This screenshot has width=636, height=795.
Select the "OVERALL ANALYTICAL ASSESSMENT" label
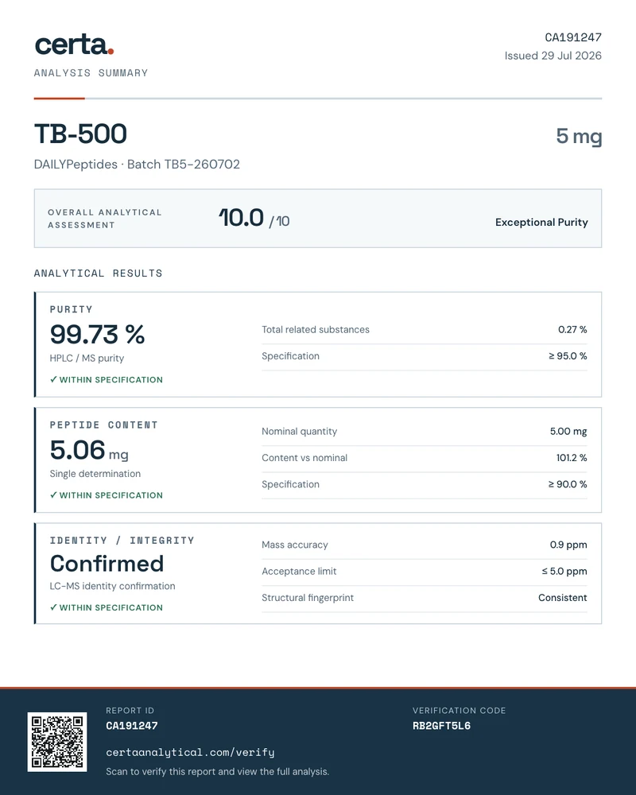click(104, 219)
